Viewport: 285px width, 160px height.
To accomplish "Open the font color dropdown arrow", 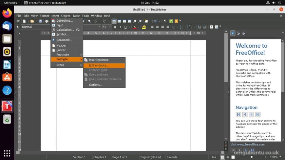I will (138, 27).
